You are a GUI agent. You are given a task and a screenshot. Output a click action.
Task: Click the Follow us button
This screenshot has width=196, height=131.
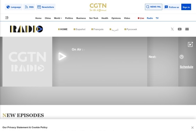point(172,7)
